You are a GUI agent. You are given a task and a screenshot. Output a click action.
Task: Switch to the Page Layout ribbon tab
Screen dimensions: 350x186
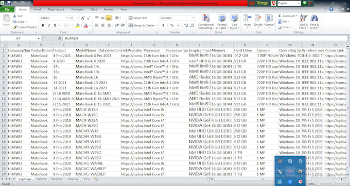[56, 10]
